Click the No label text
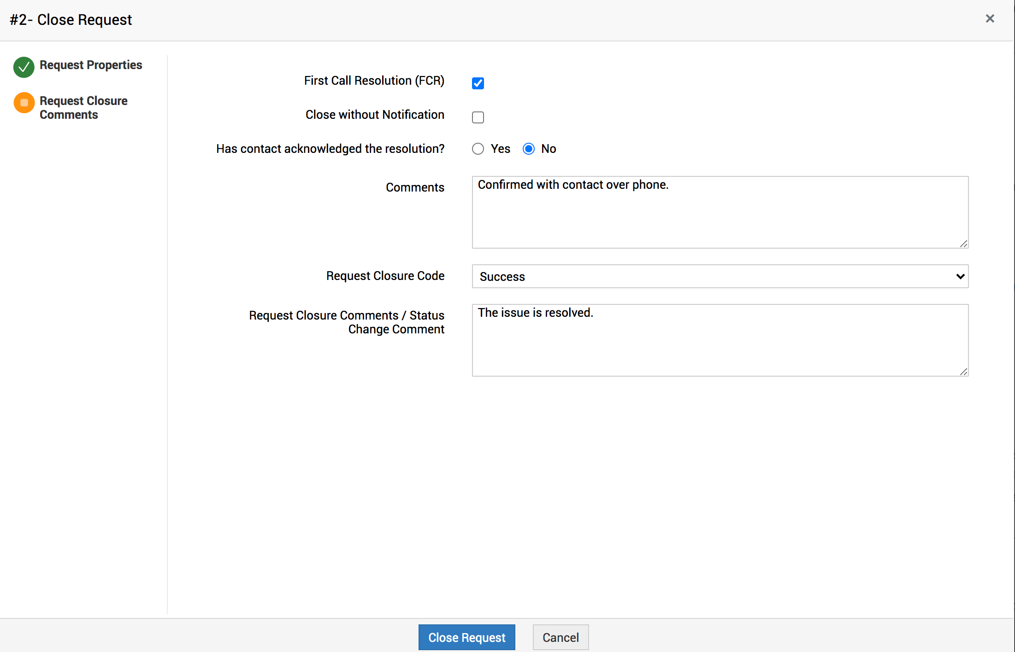Viewport: 1015px width, 652px height. (x=549, y=149)
